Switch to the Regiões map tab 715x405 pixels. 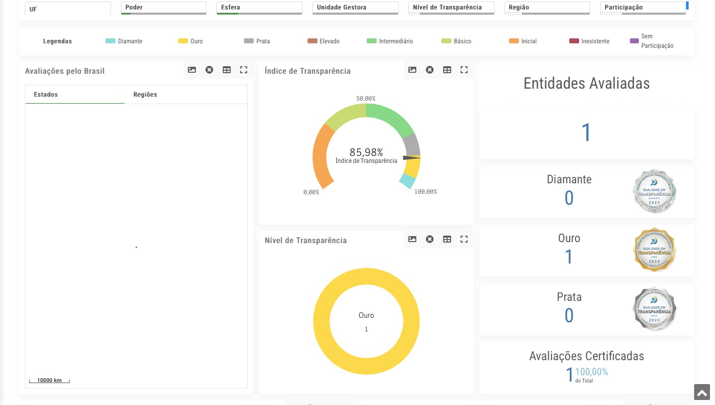145,95
